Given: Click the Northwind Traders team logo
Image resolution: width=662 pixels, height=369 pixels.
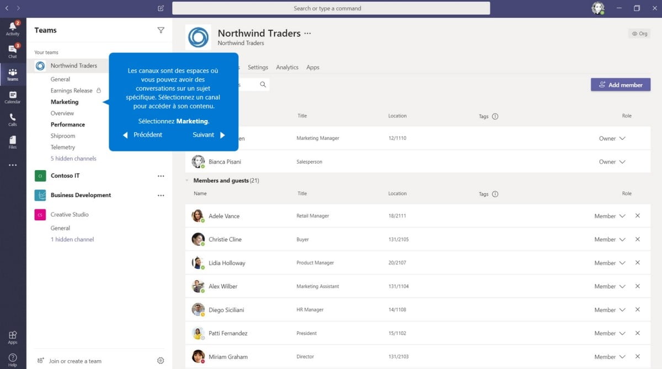Looking at the screenshot, I should [199, 37].
